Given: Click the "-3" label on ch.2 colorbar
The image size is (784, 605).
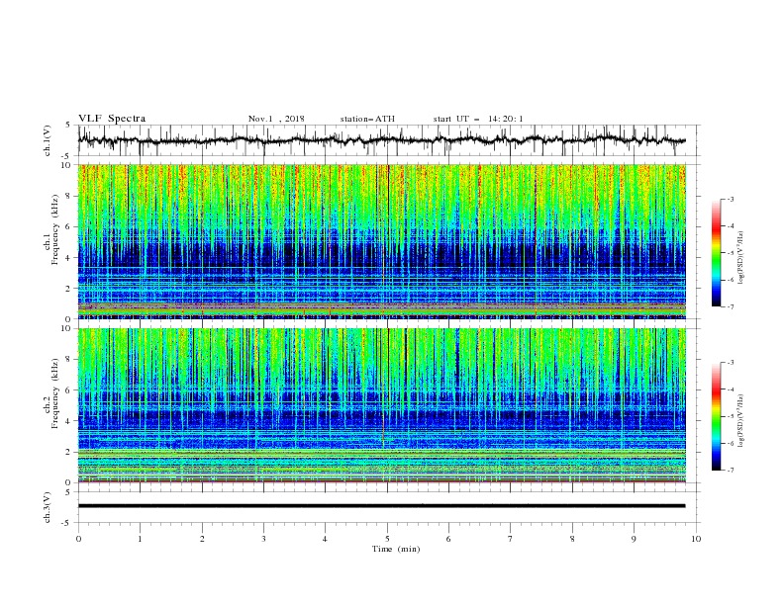Looking at the screenshot, I should click(730, 363).
